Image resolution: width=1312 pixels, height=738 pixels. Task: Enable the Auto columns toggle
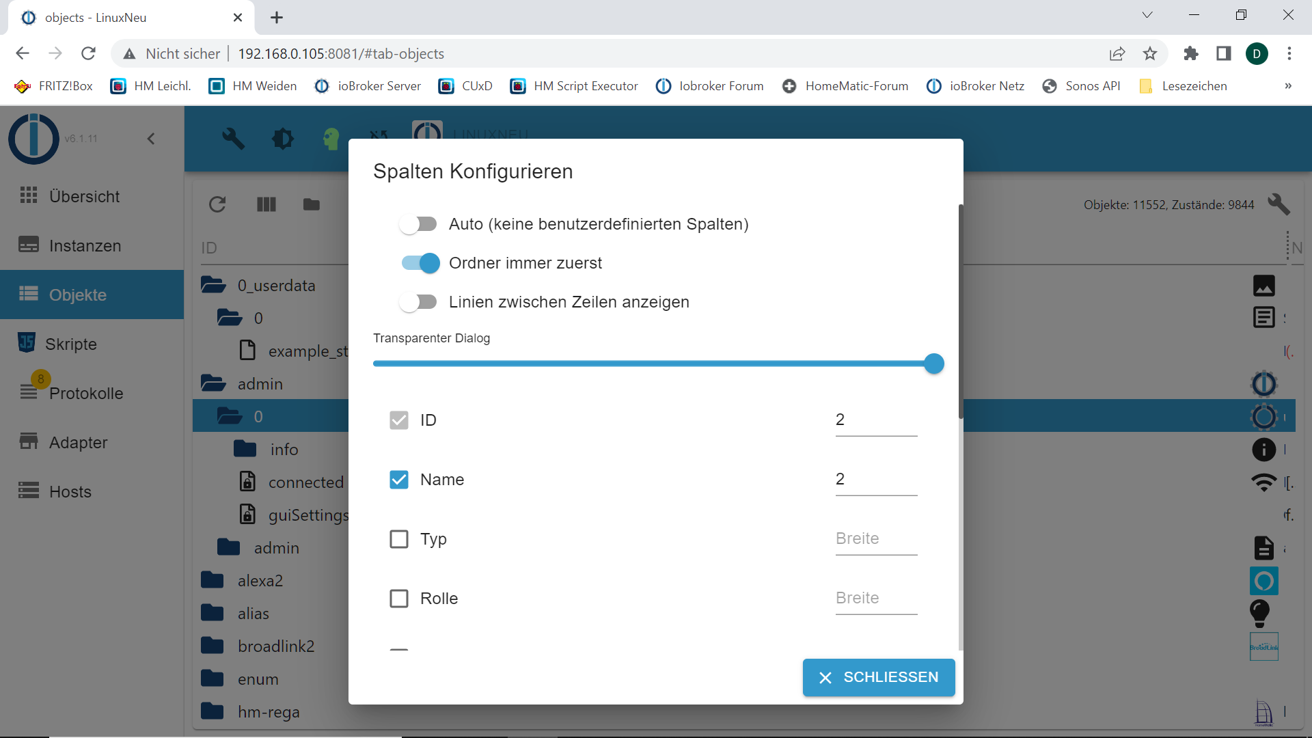(418, 224)
